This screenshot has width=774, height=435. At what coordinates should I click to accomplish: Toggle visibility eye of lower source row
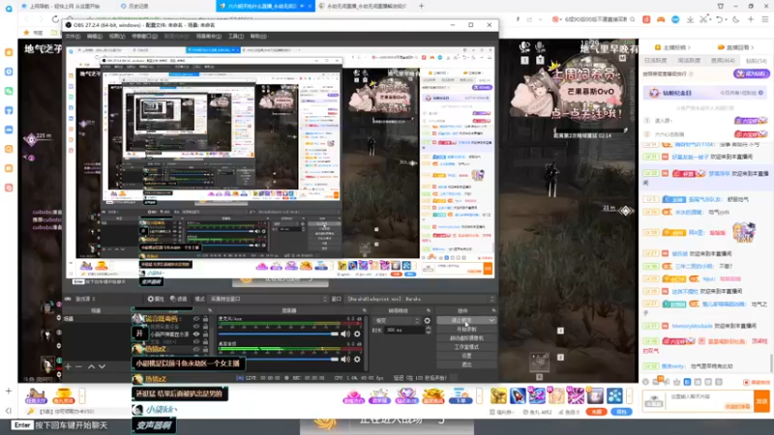tap(196, 349)
